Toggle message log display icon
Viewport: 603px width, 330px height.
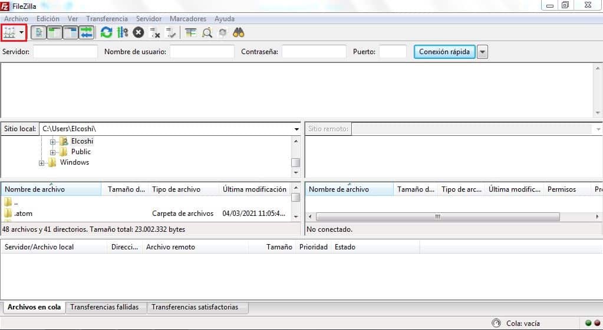[38, 32]
